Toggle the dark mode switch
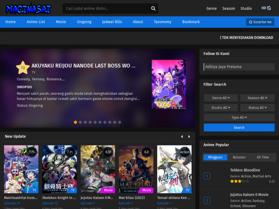This screenshot has height=209, width=279. (266, 8)
